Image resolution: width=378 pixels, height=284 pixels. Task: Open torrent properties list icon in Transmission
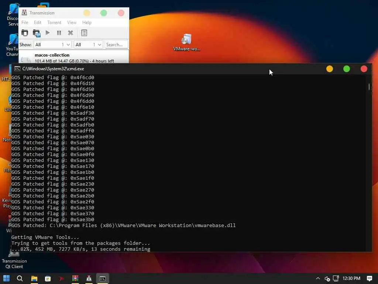[84, 33]
